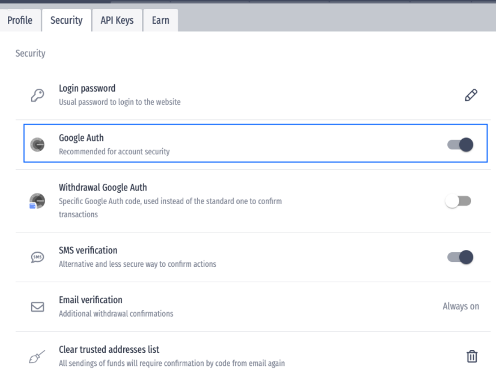Turn off the SMS verification switch
Viewport: 496px width, 380px height.
tap(460, 257)
